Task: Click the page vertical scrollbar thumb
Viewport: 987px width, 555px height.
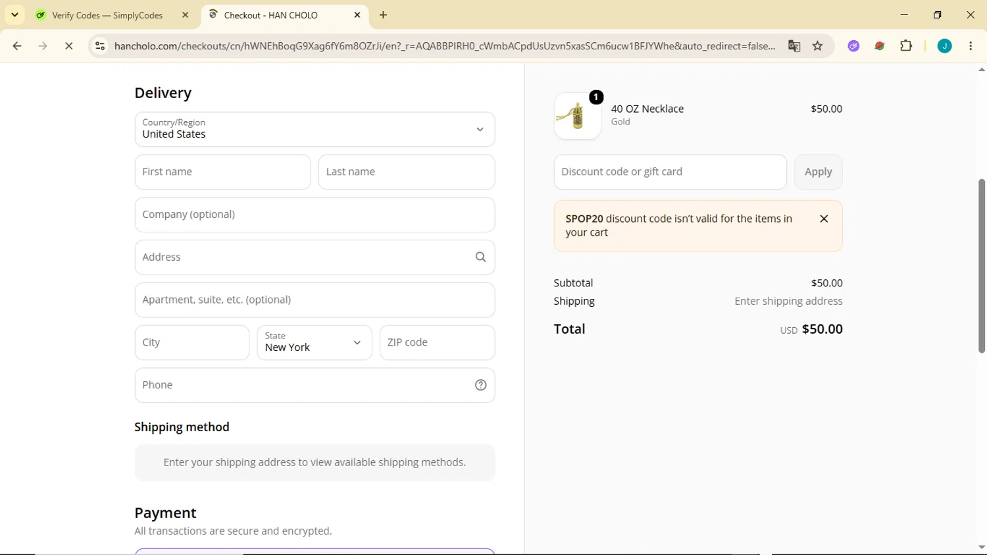Action: click(x=981, y=266)
